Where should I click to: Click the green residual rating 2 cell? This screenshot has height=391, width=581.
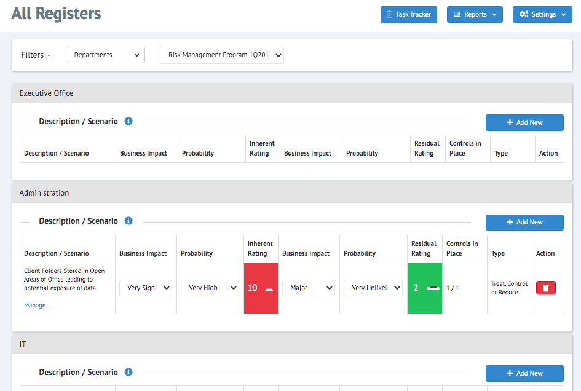[x=425, y=288]
